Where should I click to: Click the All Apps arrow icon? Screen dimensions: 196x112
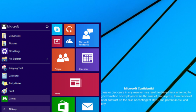click(4, 109)
